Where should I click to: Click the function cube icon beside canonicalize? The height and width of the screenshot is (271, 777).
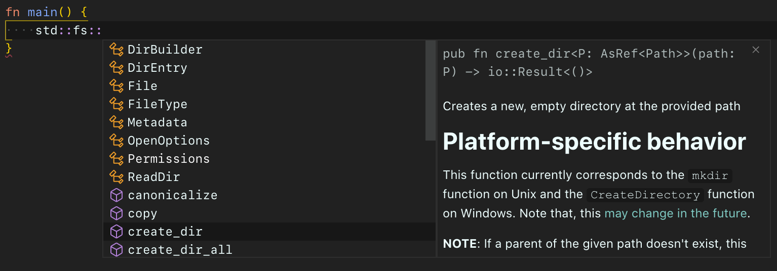(x=116, y=195)
